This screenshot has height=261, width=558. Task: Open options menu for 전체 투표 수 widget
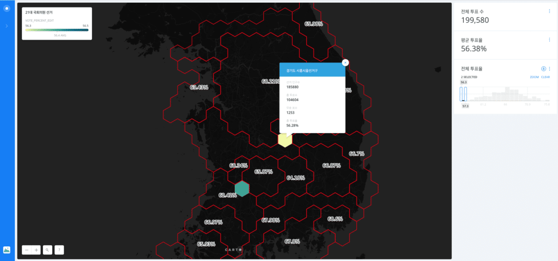coord(549,11)
